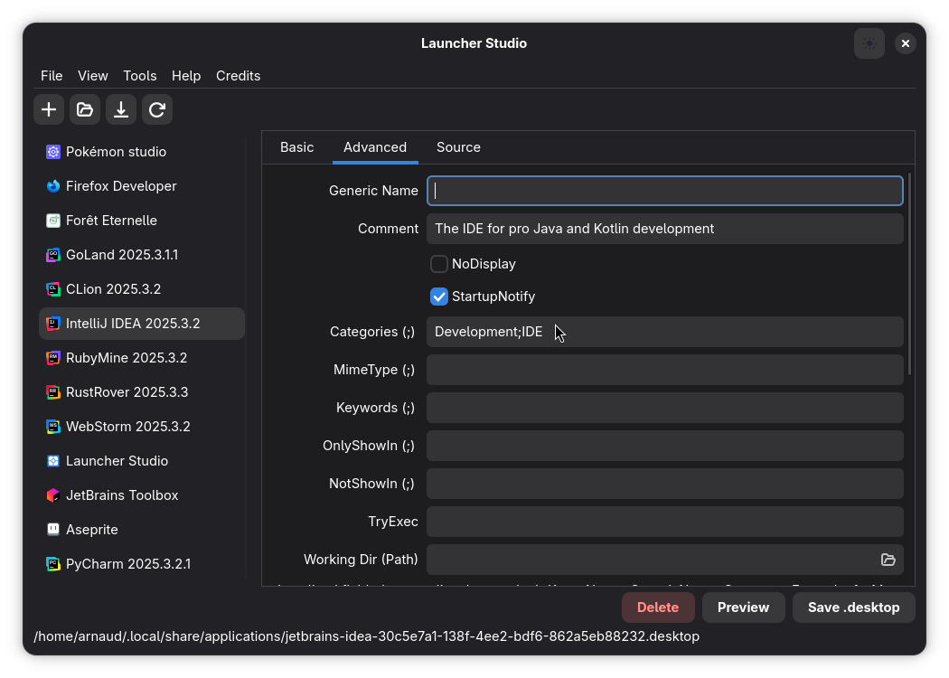Click the download arrow toolbar icon
Image resolution: width=949 pixels, height=678 pixels.
pyautogui.click(x=121, y=109)
